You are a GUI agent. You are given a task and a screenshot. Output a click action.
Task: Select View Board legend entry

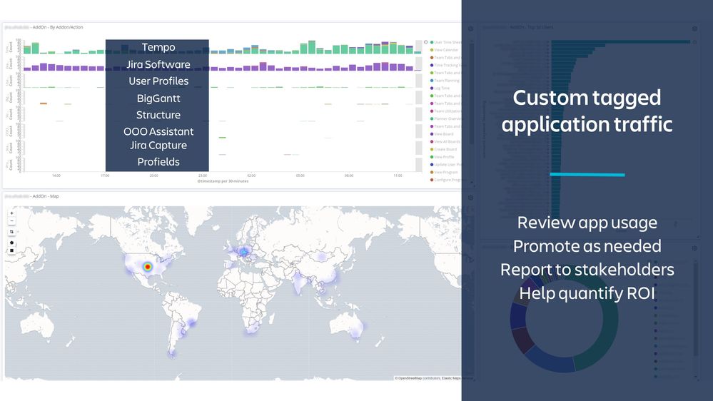(x=442, y=134)
